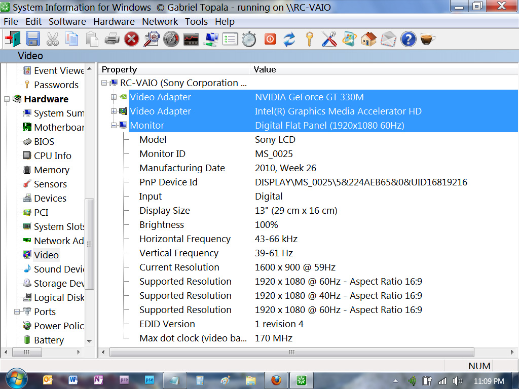Select the 'Sony LCD' model value
The image size is (519, 389).
(275, 140)
